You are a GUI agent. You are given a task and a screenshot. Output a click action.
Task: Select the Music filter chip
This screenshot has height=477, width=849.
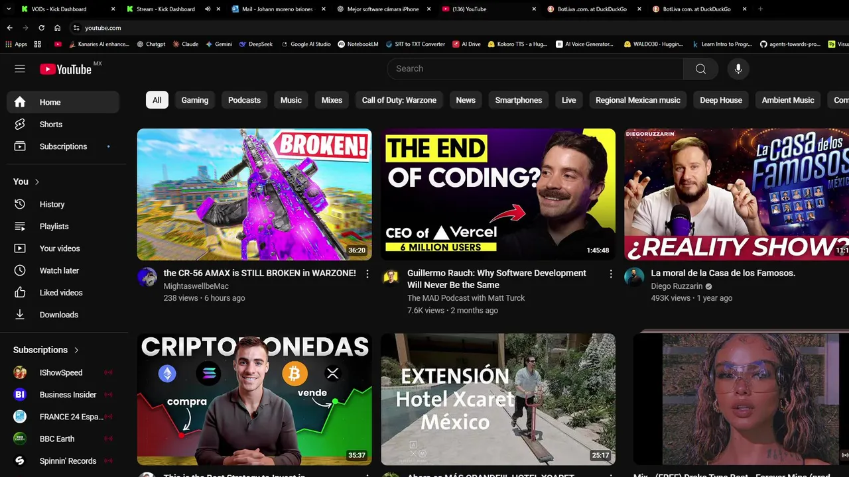[291, 100]
